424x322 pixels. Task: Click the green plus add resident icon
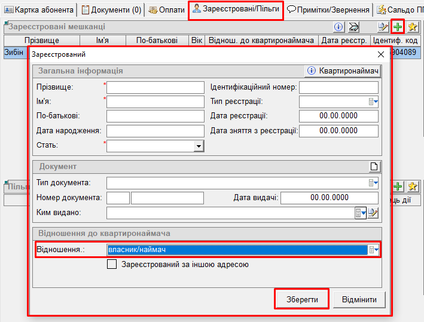(x=398, y=27)
